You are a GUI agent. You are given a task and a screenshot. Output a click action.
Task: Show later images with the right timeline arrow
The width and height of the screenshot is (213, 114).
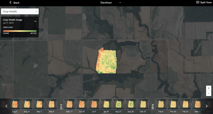pos(206,106)
